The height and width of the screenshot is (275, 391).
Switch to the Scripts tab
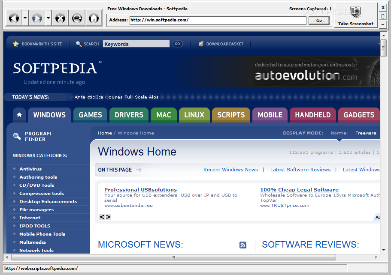click(x=231, y=115)
